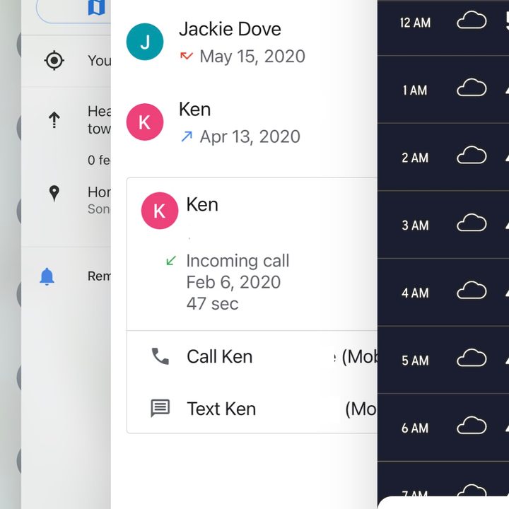Tap the outgoing-call arrow beside Apr 13, 2020

click(x=187, y=136)
